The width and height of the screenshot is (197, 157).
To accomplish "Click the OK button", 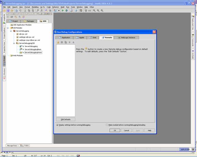I will pos(115,130).
